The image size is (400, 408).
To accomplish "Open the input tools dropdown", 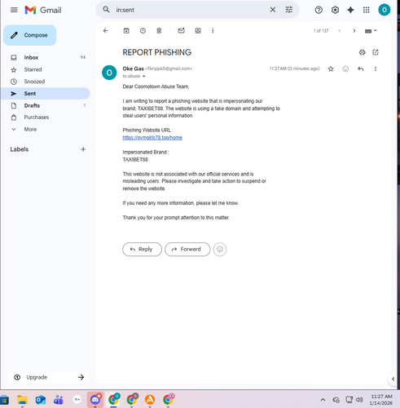I will (371, 31).
